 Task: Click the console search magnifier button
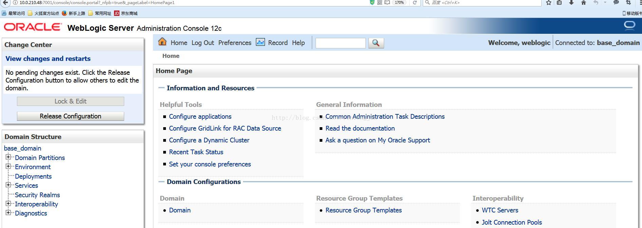point(376,43)
